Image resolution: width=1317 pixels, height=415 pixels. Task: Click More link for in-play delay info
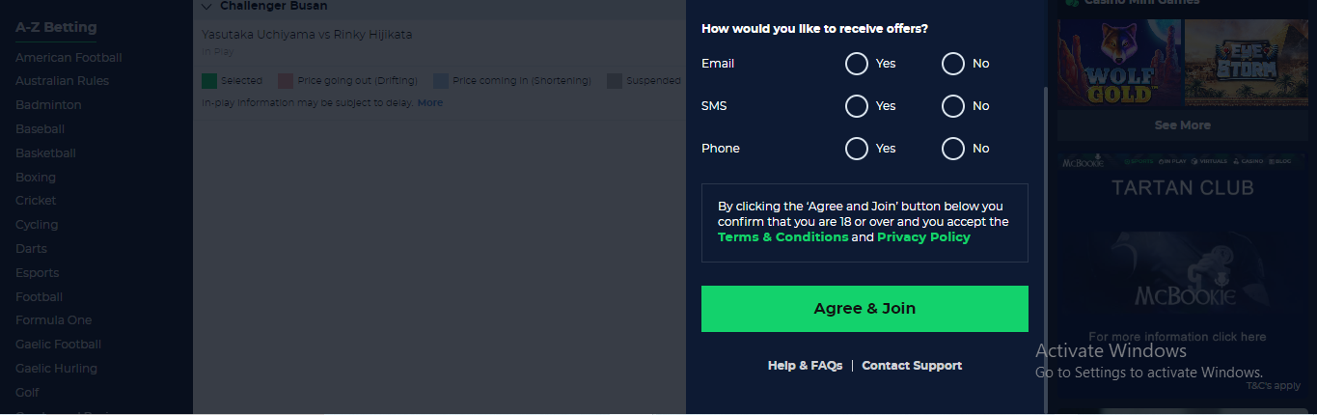coord(430,102)
